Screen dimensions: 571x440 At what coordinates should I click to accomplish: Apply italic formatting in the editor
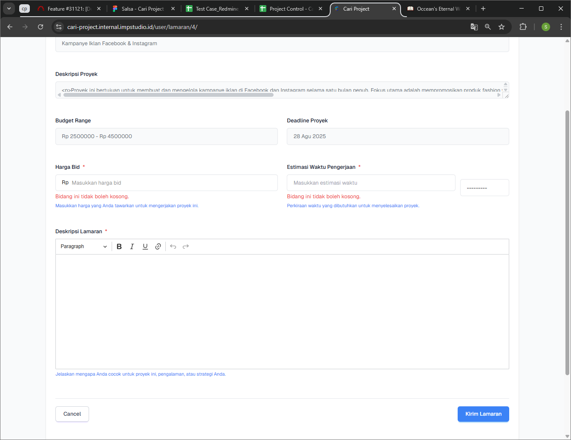(132, 246)
